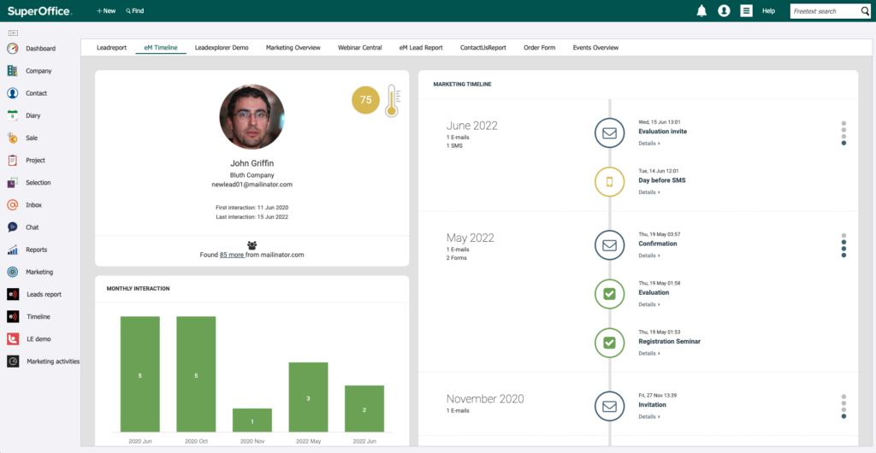This screenshot has height=453, width=876.
Task: Open the Reports bar chart icon
Action: point(13,250)
